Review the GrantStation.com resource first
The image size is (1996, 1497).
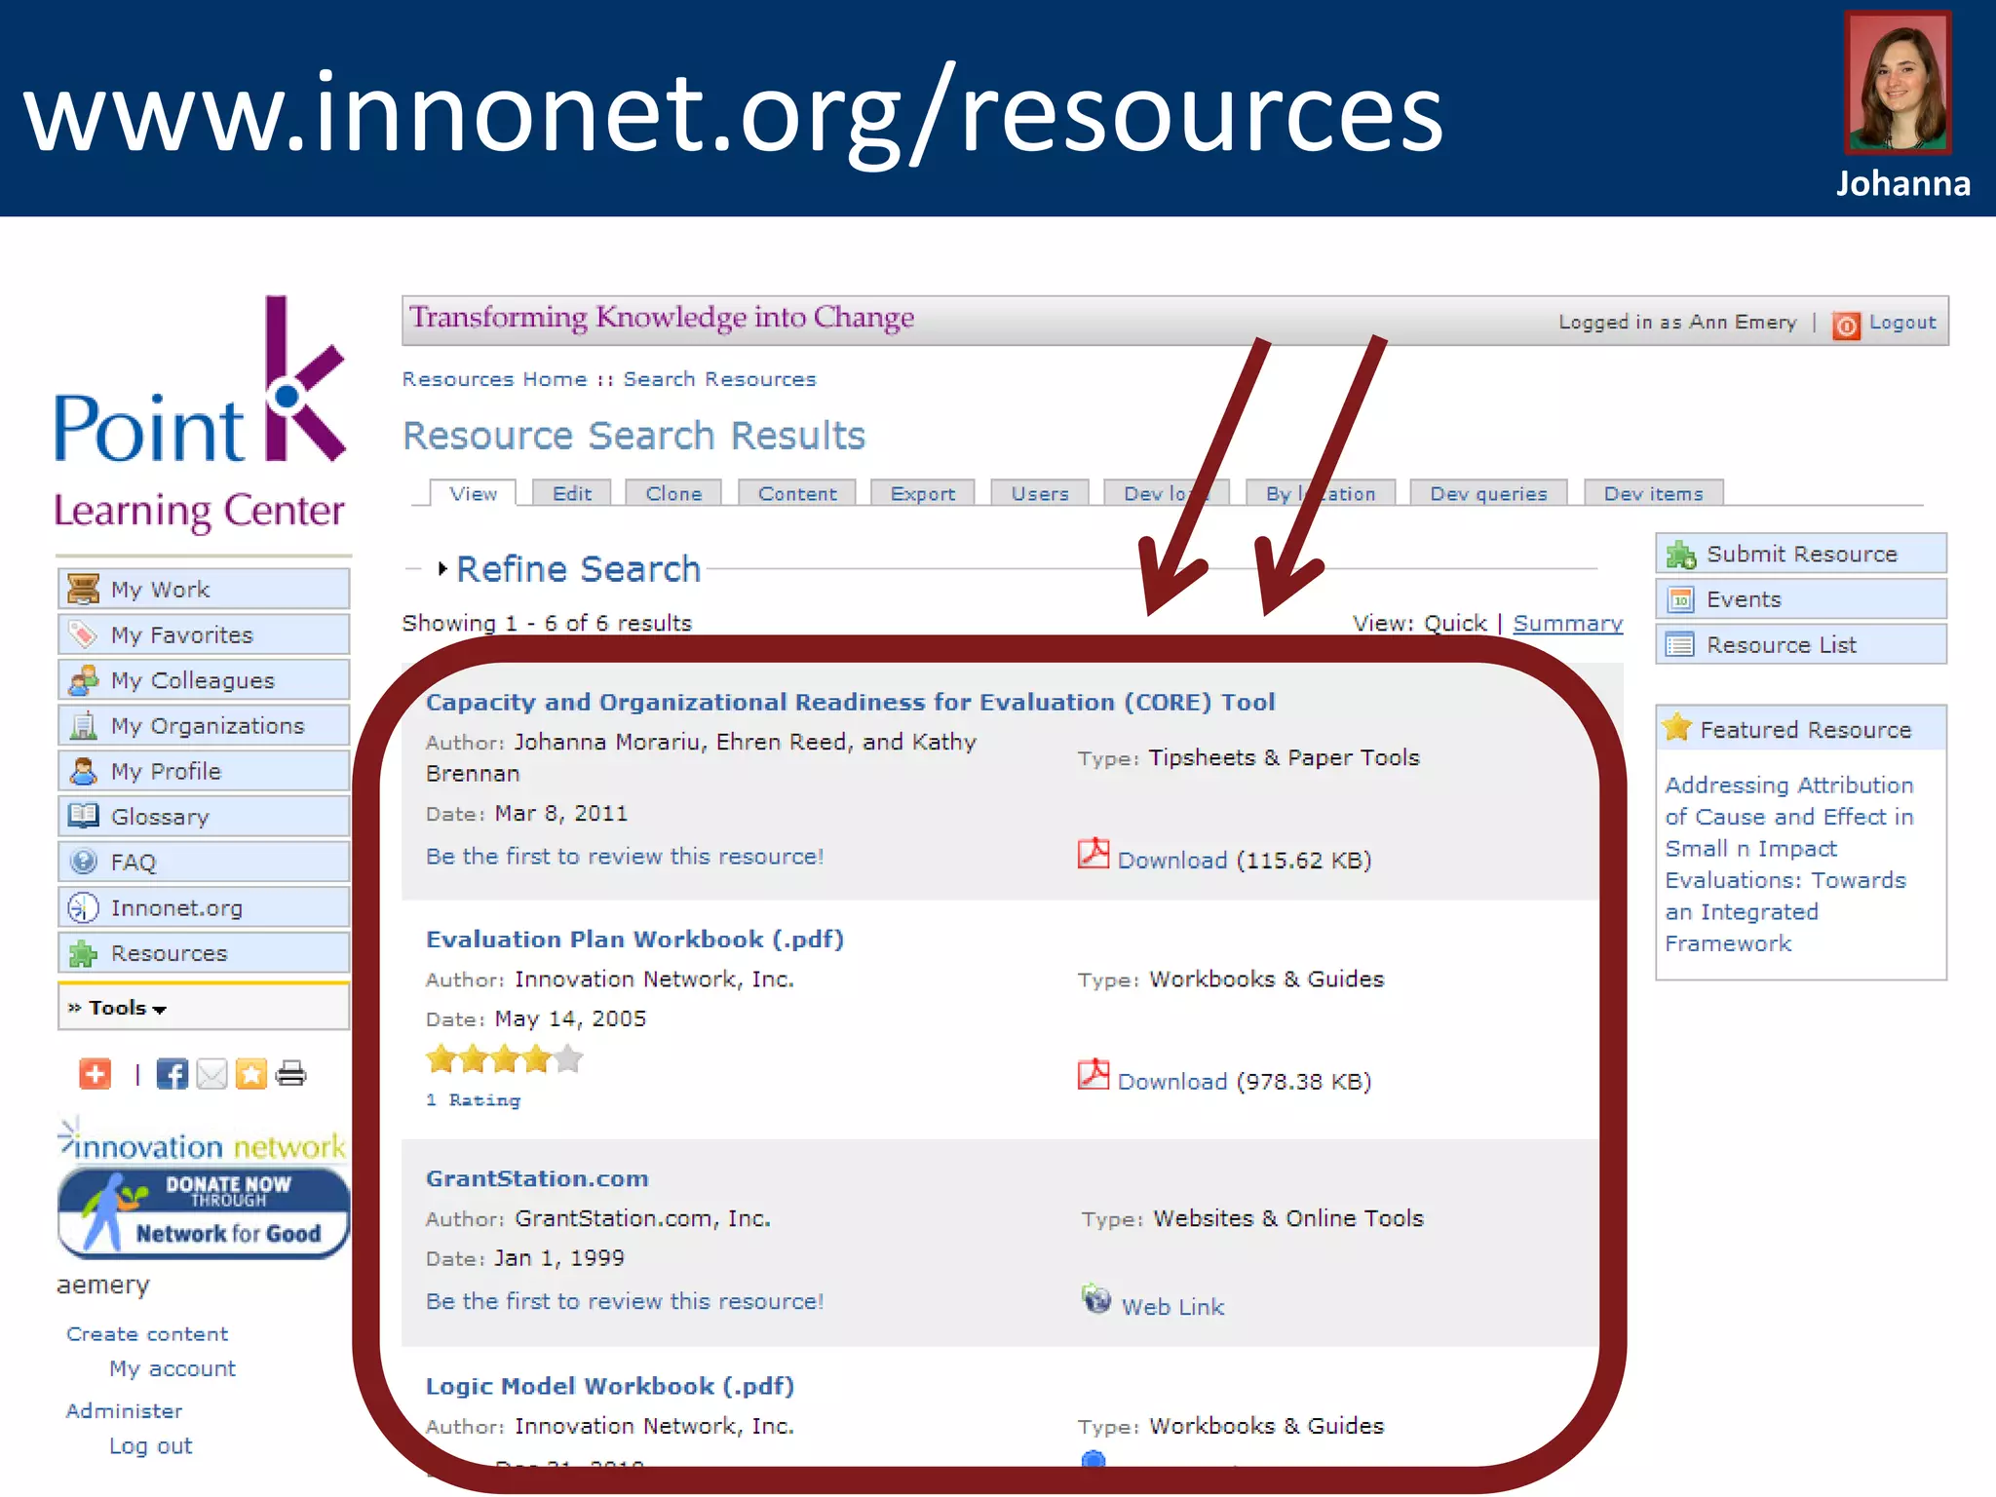point(625,1301)
